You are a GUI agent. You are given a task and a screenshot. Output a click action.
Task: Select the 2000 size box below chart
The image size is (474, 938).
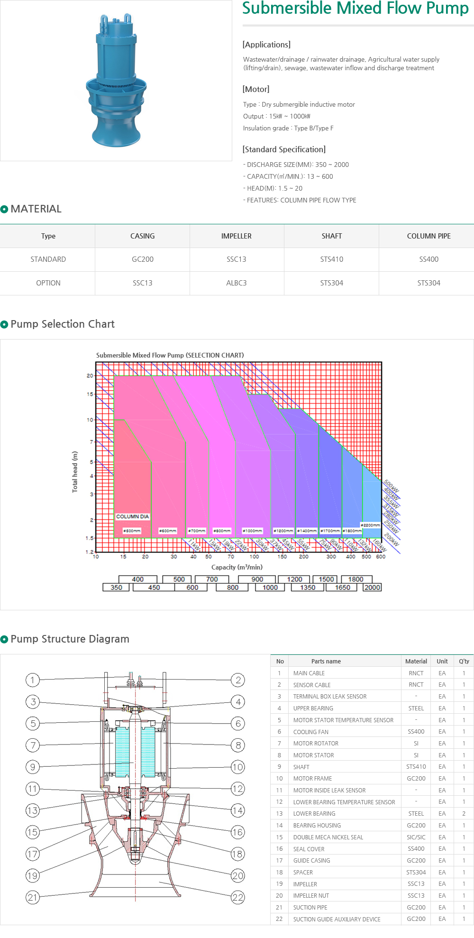point(372,588)
